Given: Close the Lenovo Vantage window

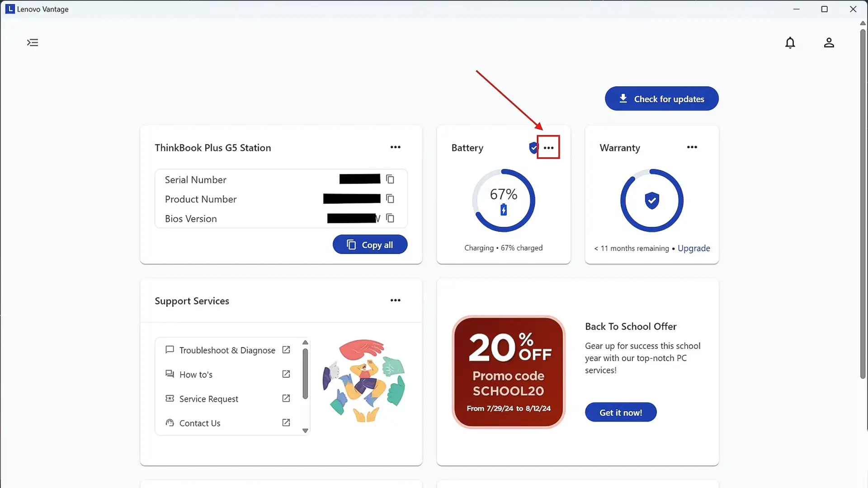Looking at the screenshot, I should [853, 9].
